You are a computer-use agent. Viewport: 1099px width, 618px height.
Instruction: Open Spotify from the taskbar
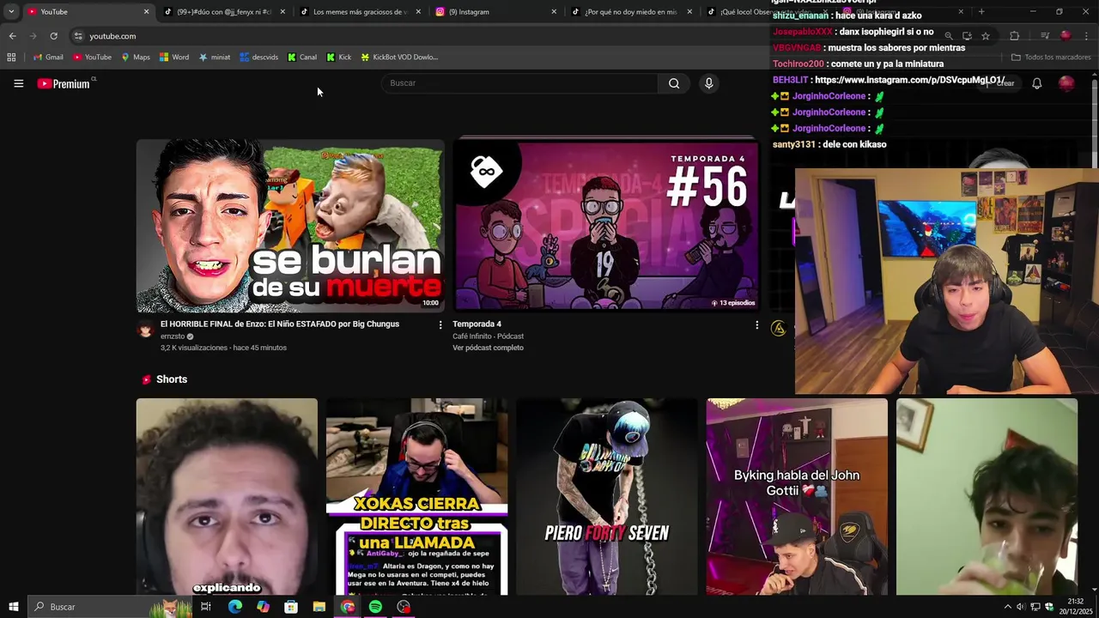[375, 607]
